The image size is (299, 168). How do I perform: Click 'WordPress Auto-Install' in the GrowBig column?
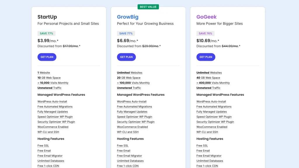pos(132,102)
